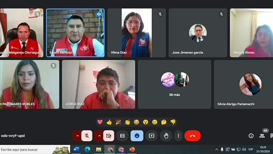
Task: Show hidden icons tray chevron
Action: click(x=216, y=150)
